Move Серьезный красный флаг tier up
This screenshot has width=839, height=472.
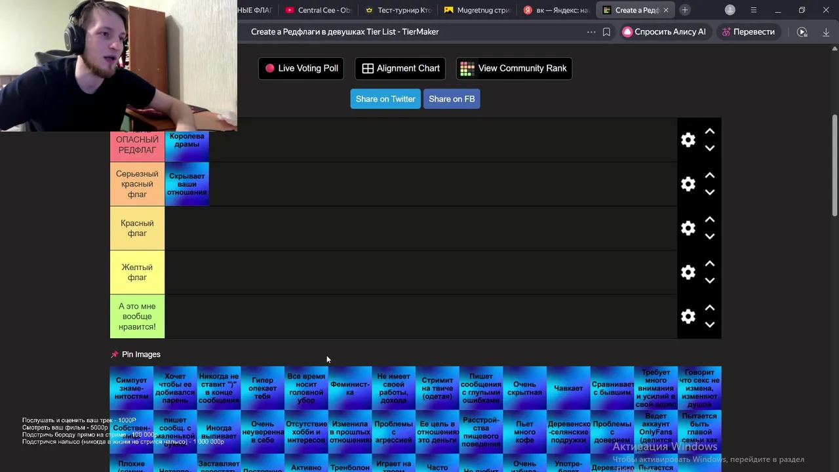pos(710,176)
